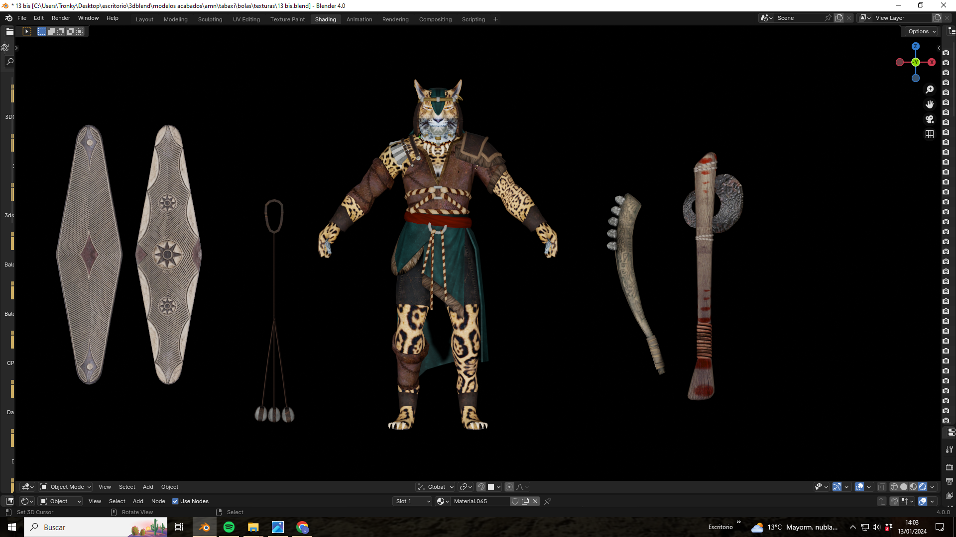
Task: Click the X axis on navigation gizmo
Action: (932, 62)
